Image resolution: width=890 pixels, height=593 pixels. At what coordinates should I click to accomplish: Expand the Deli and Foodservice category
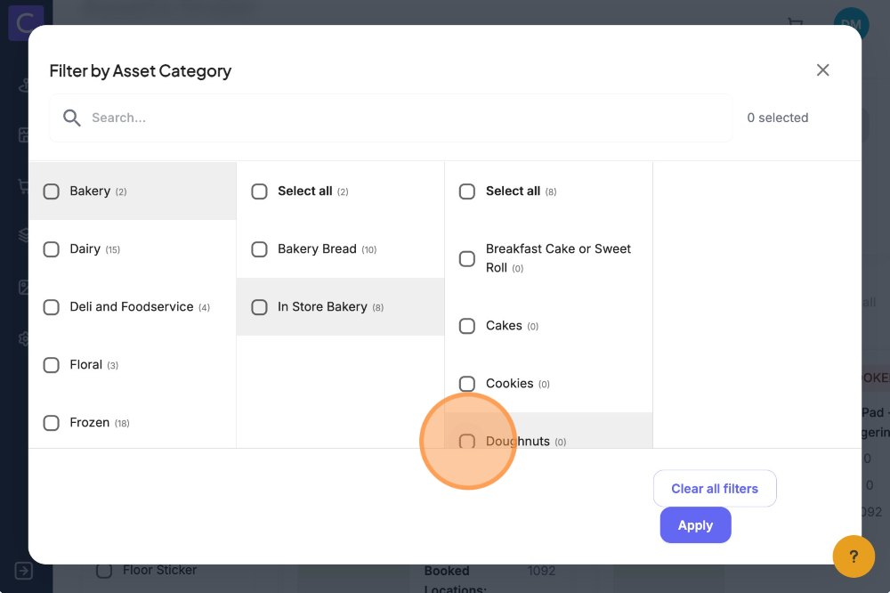click(x=132, y=307)
